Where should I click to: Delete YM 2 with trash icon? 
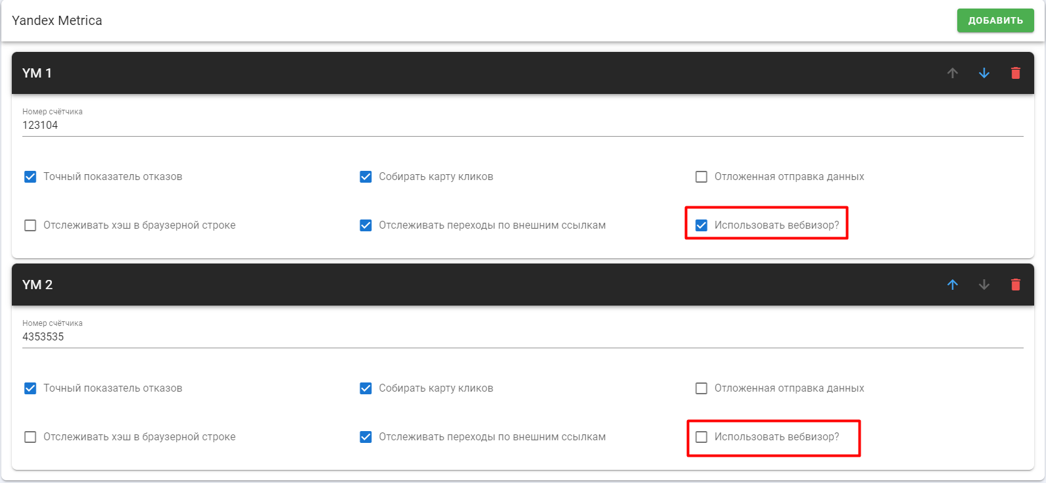pos(1016,285)
